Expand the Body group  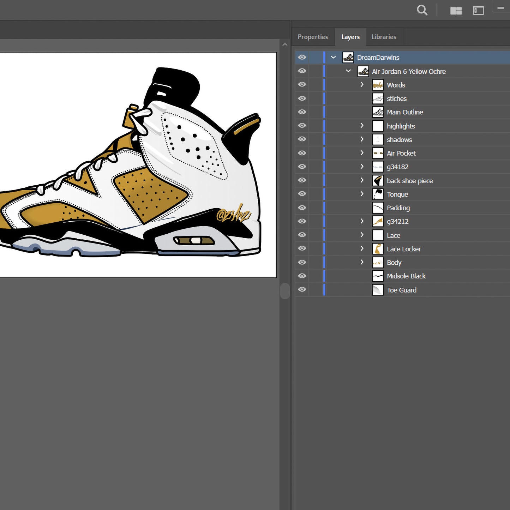tap(362, 262)
